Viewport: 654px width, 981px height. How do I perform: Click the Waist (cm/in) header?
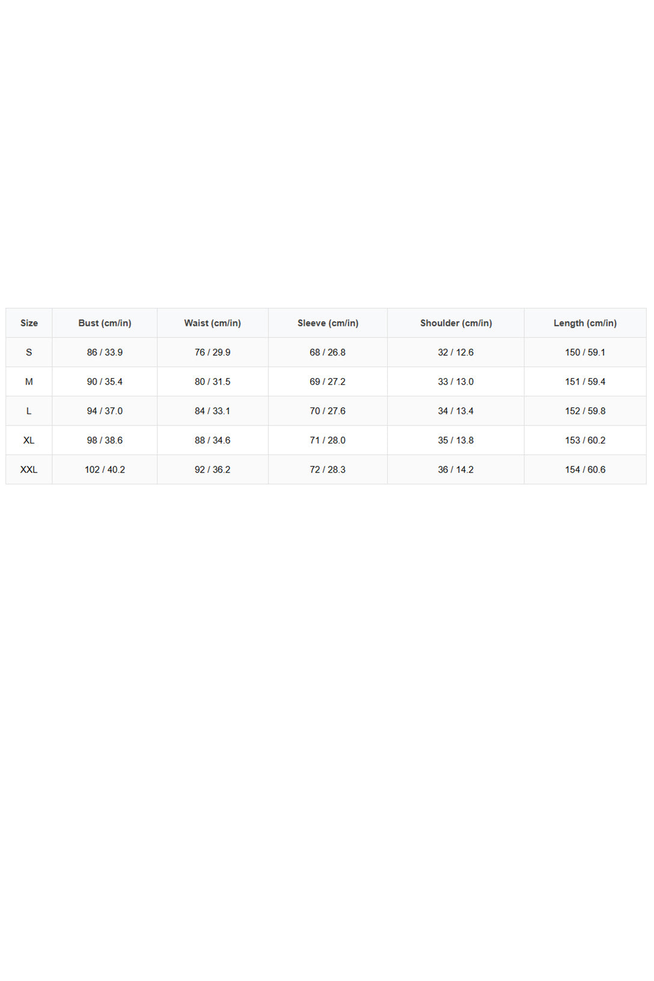pos(212,323)
